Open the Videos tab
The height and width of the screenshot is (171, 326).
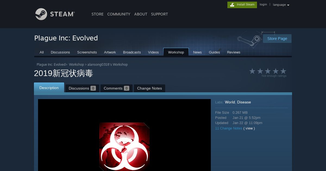(x=153, y=52)
